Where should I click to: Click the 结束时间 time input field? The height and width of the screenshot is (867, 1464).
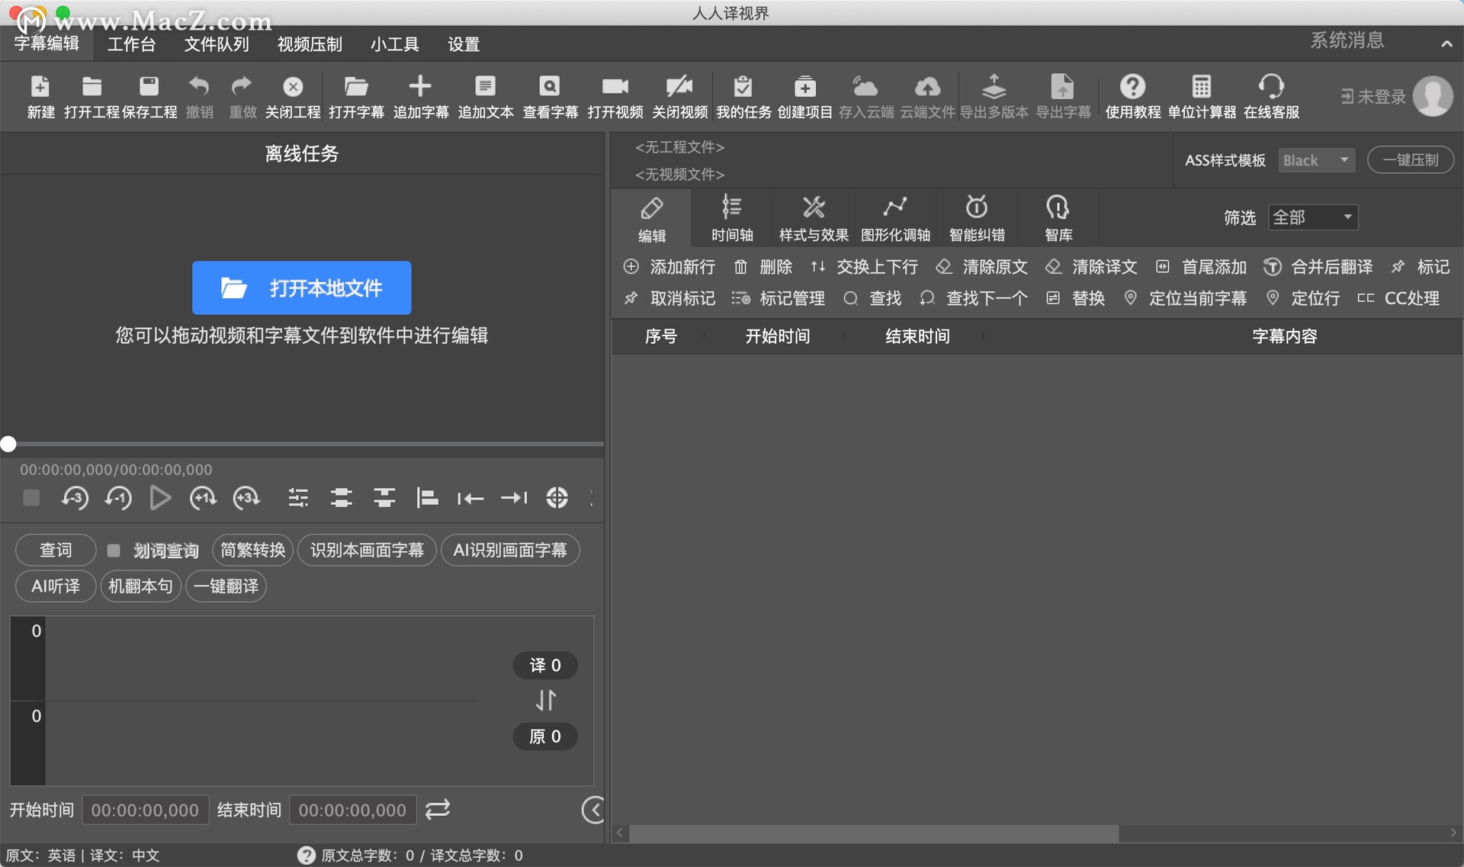pyautogui.click(x=352, y=810)
